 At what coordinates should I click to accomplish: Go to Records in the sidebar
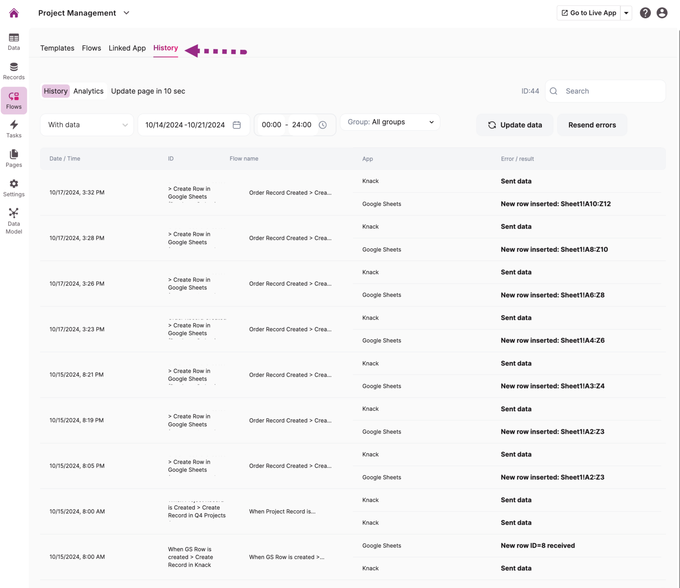pyautogui.click(x=14, y=71)
